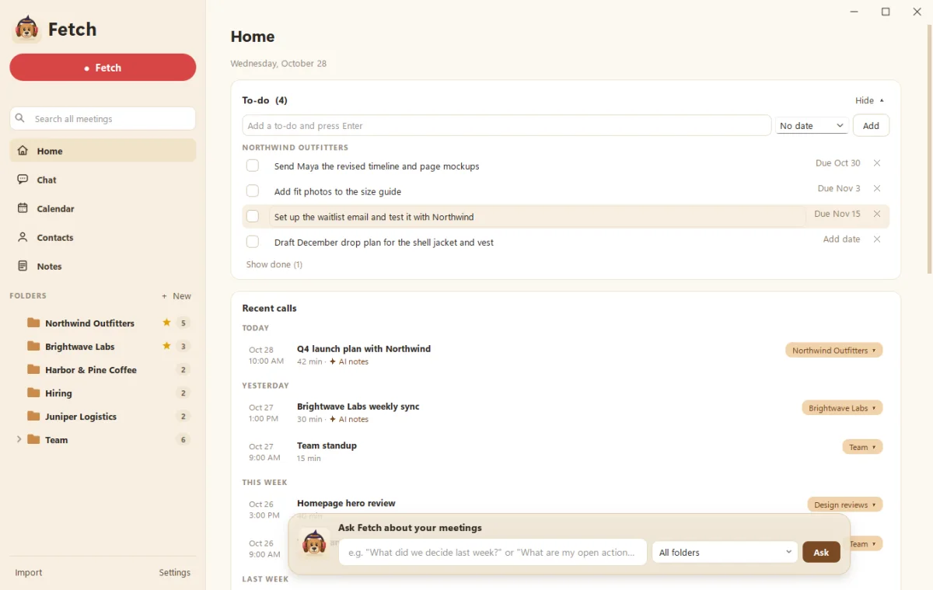Click the Chat bubble icon
Screen dimensions: 933x590
pyautogui.click(x=23, y=180)
